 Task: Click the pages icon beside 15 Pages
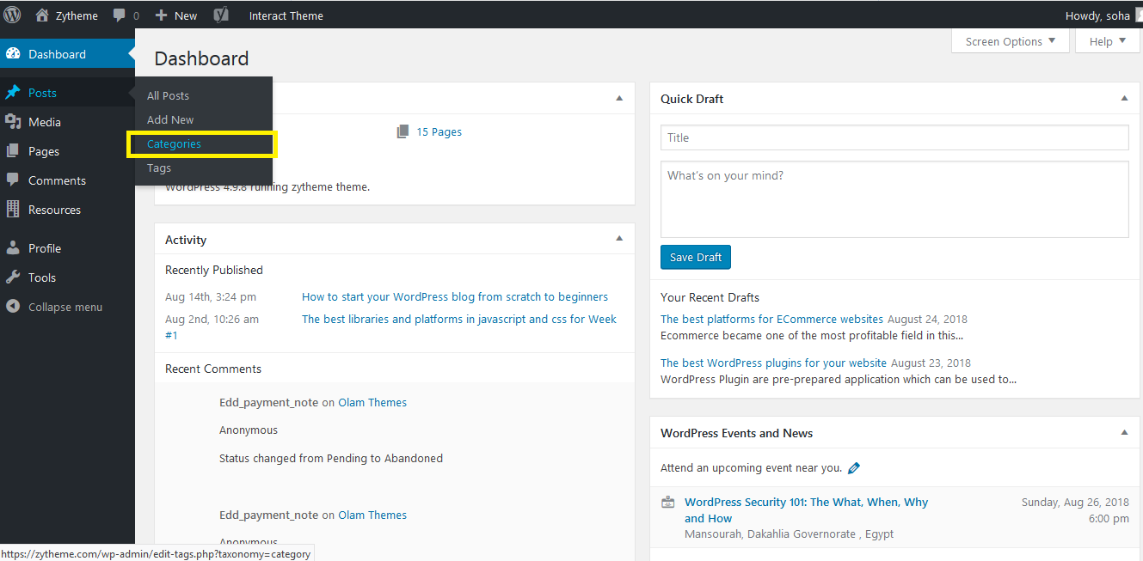click(403, 131)
